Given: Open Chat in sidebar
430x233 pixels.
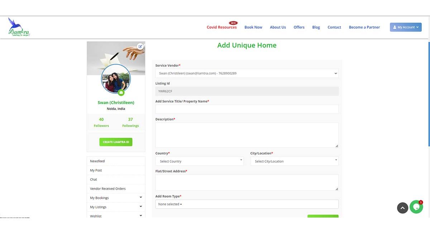Looking at the screenshot, I should click(x=116, y=180).
